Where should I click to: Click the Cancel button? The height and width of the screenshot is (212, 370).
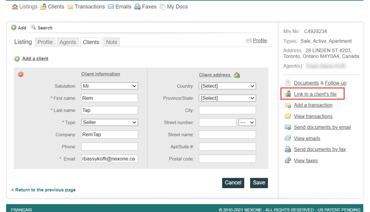[233, 183]
